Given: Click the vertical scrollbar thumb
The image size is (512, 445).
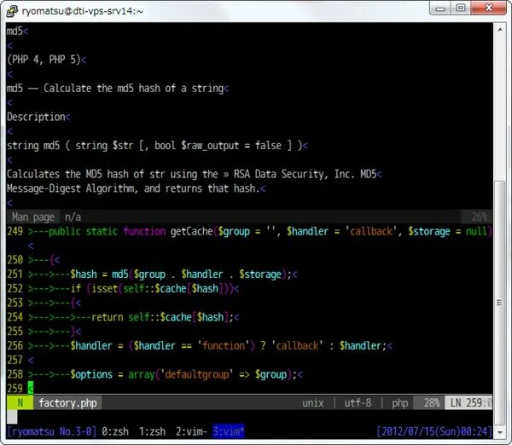Looking at the screenshot, I should coord(500,303).
